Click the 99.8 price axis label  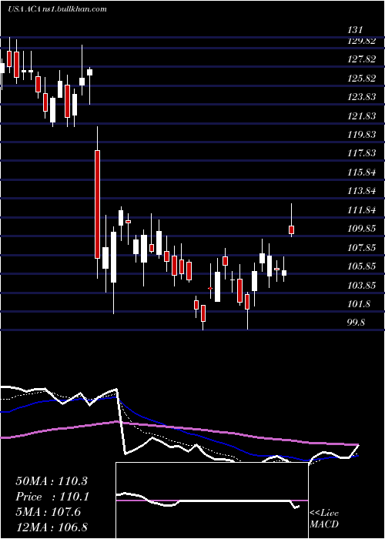click(x=357, y=323)
